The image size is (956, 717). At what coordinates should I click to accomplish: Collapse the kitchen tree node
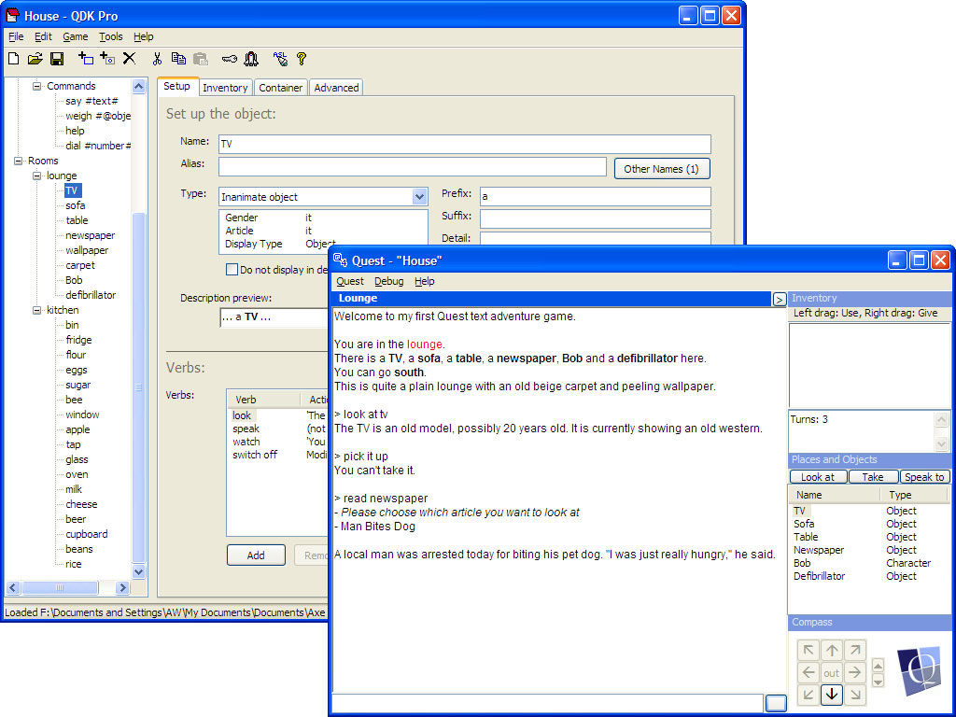click(37, 310)
